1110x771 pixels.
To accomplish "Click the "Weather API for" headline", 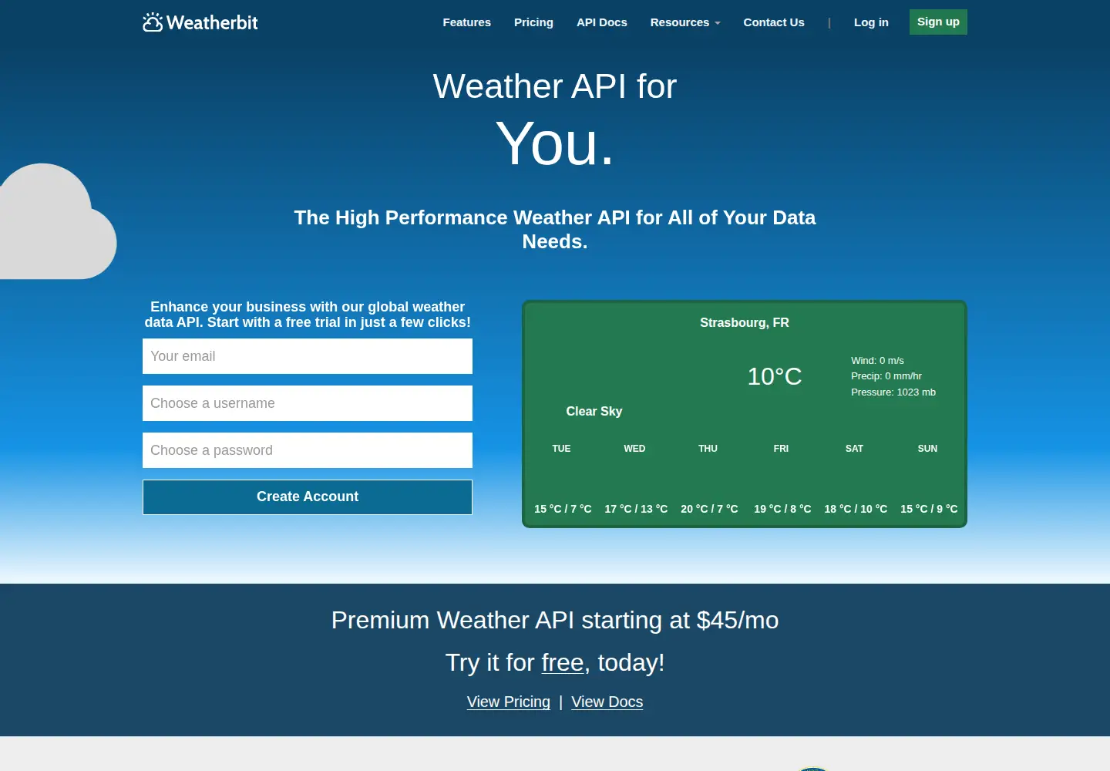I will (555, 86).
